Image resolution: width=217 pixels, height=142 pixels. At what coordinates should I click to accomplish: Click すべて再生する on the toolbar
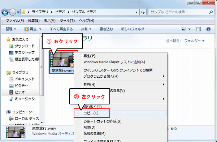click(61, 29)
